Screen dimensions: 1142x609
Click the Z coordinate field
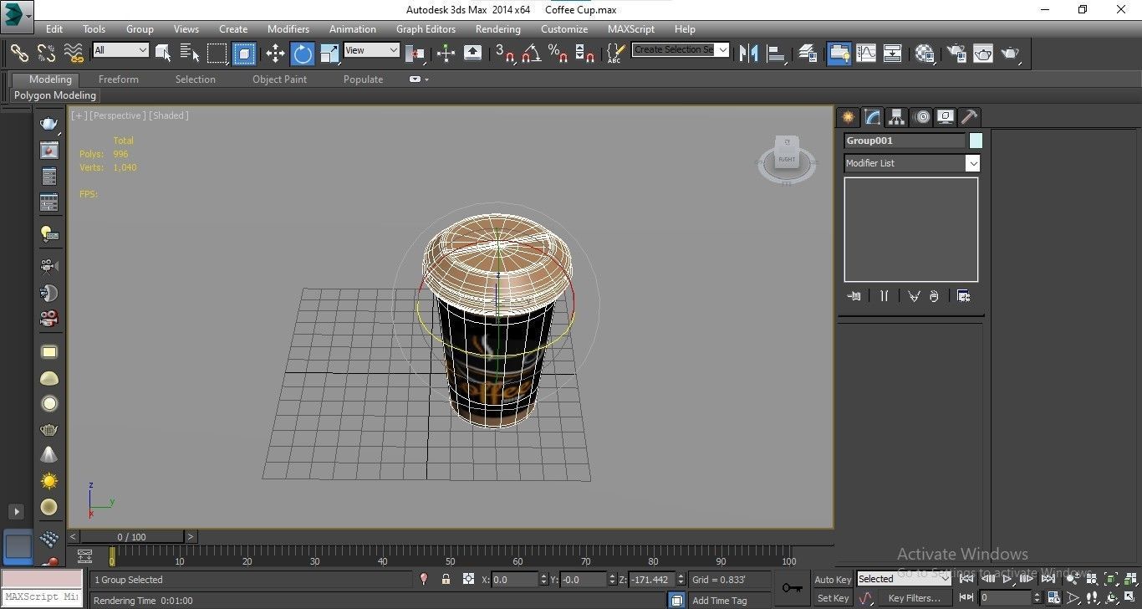(x=653, y=579)
